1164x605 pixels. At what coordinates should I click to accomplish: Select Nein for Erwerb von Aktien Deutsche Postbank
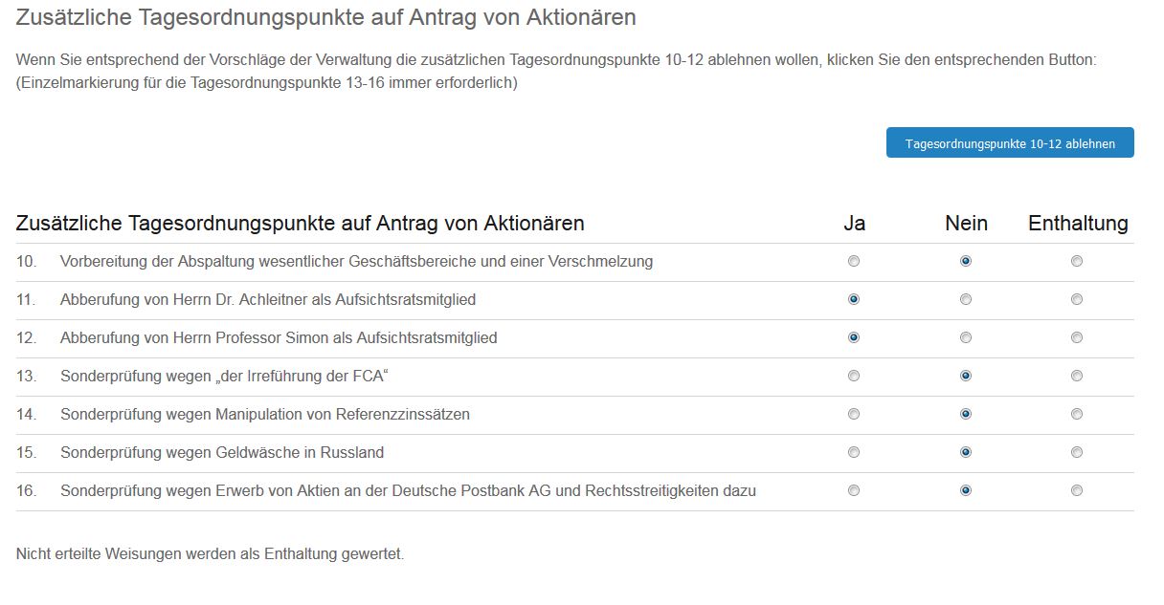point(966,490)
